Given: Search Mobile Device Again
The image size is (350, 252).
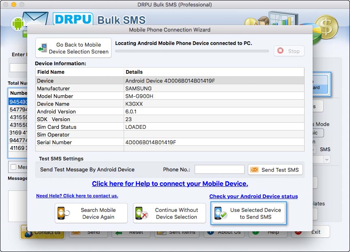Looking at the screenshot, I should pos(91,213).
